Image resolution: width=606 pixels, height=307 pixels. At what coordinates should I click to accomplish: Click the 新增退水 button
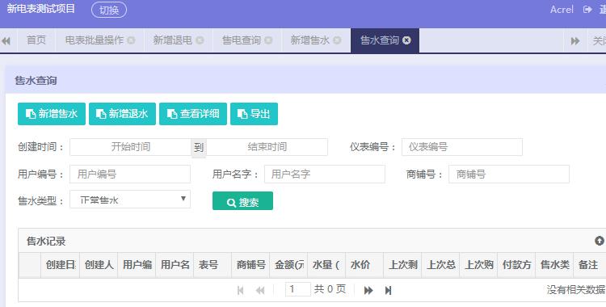[x=122, y=114]
